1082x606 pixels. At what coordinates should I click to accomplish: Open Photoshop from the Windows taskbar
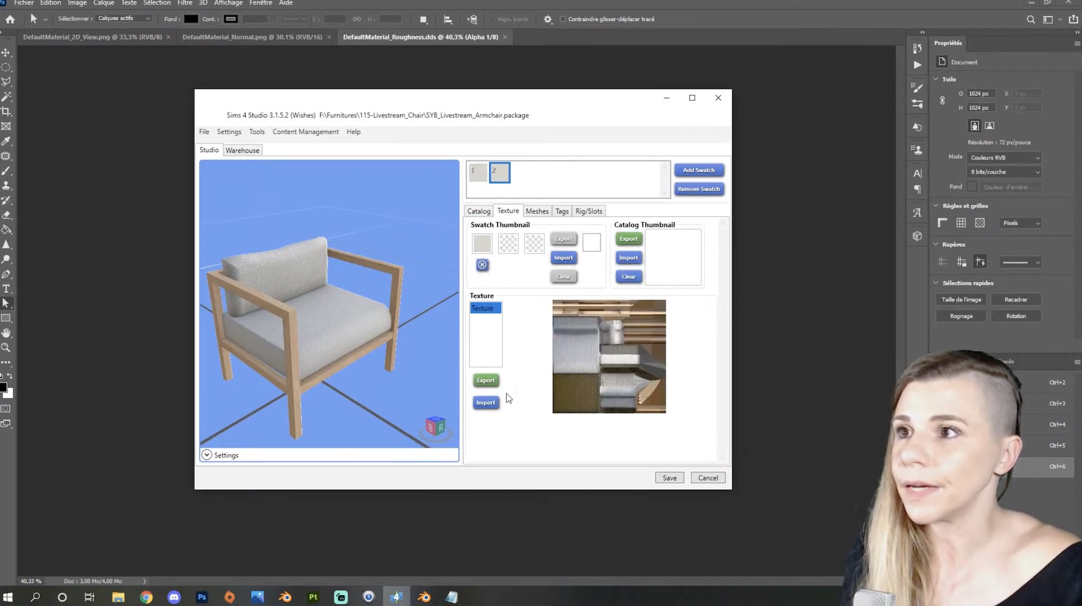point(202,597)
